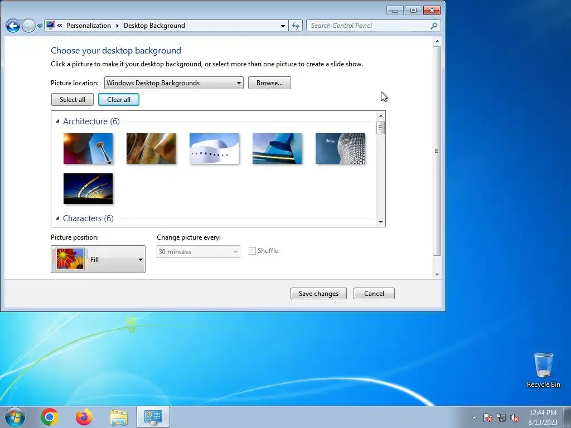Click the Save changes button
Screen dimensions: 571x428
(318, 294)
